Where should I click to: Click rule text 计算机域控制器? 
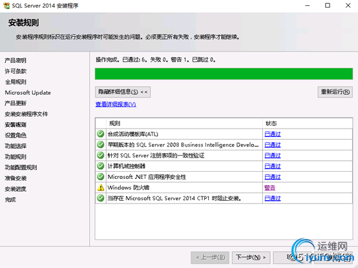(127, 166)
